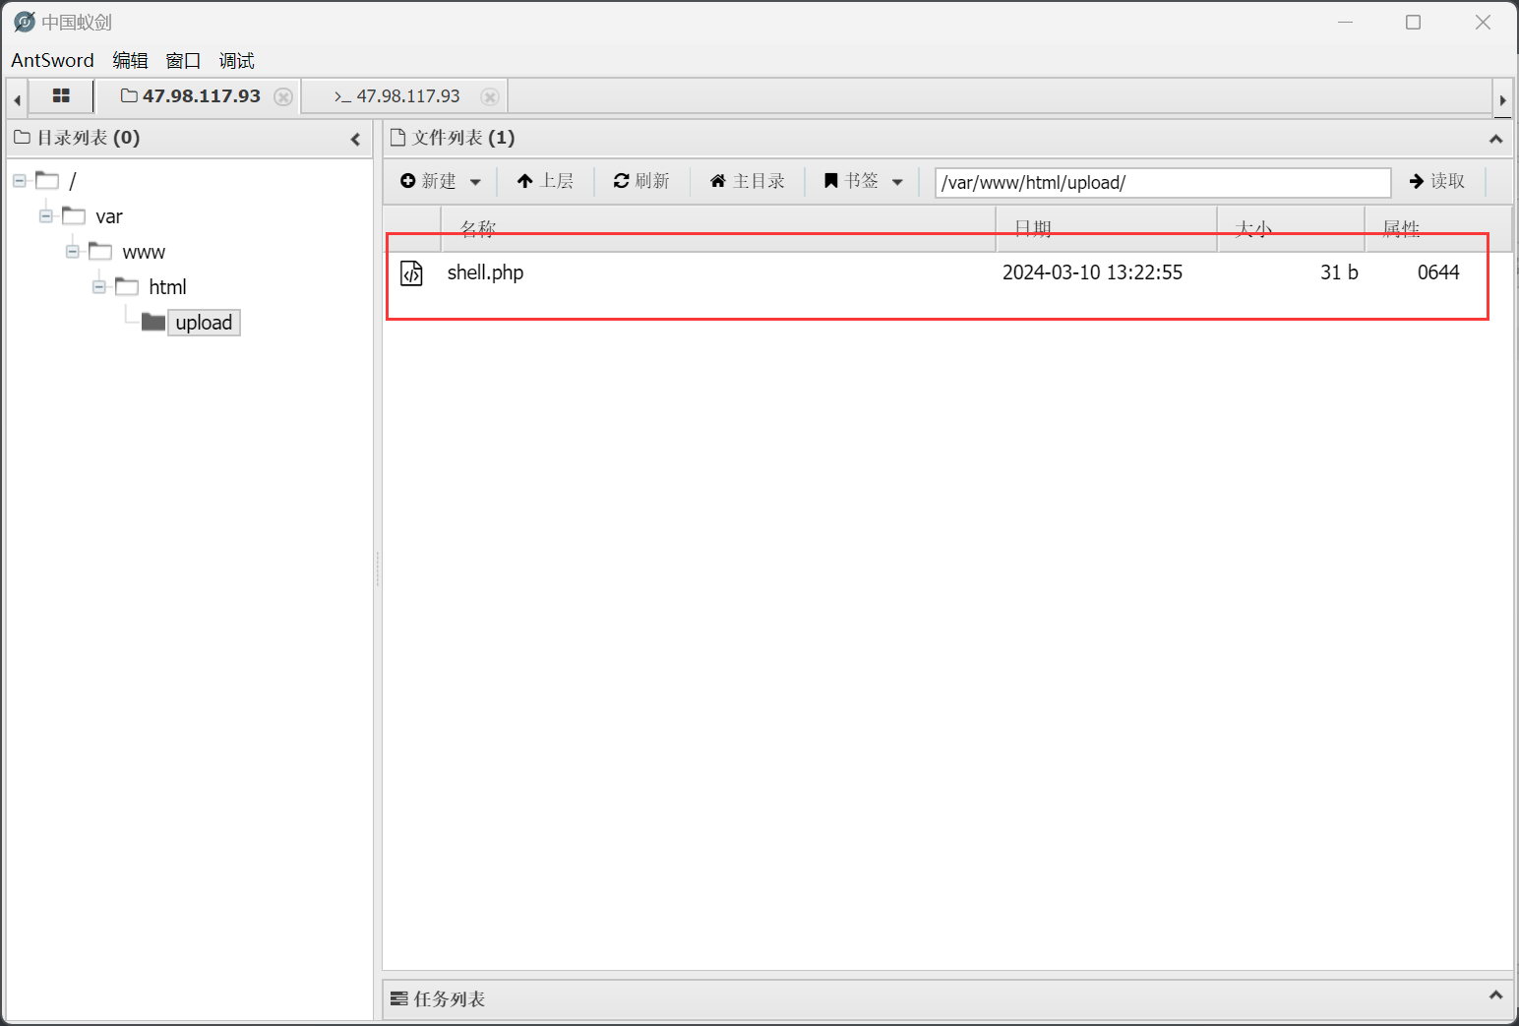Select the shell.php file name

pyautogui.click(x=485, y=272)
